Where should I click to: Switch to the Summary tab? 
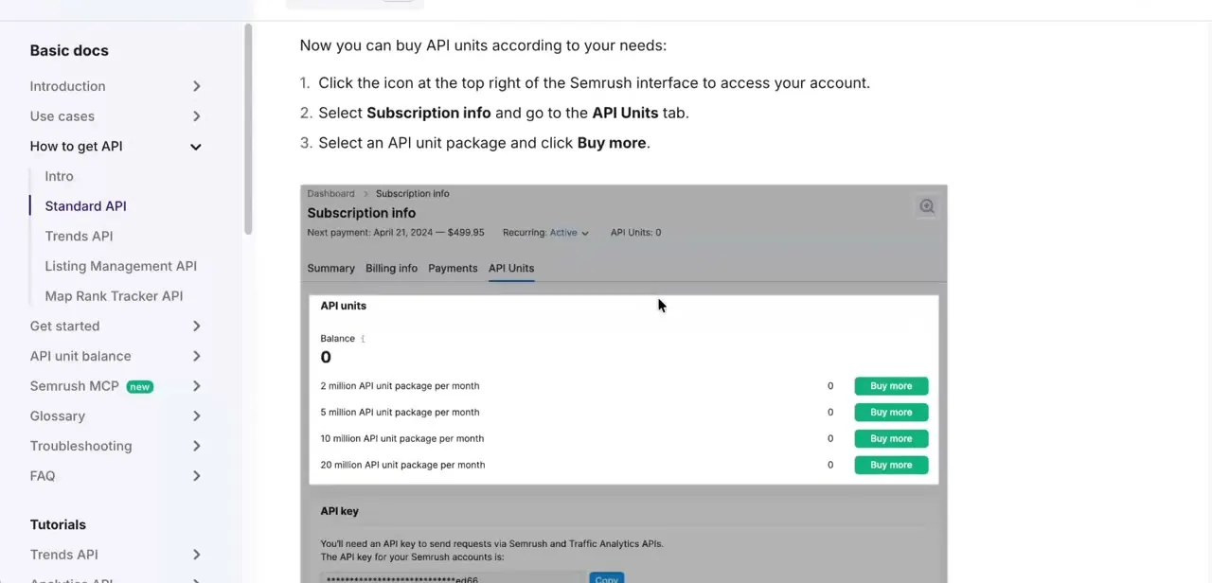[x=330, y=269]
